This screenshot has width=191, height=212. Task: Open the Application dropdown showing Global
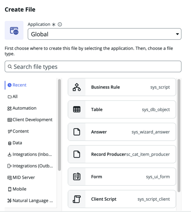pyautogui.click(x=105, y=34)
